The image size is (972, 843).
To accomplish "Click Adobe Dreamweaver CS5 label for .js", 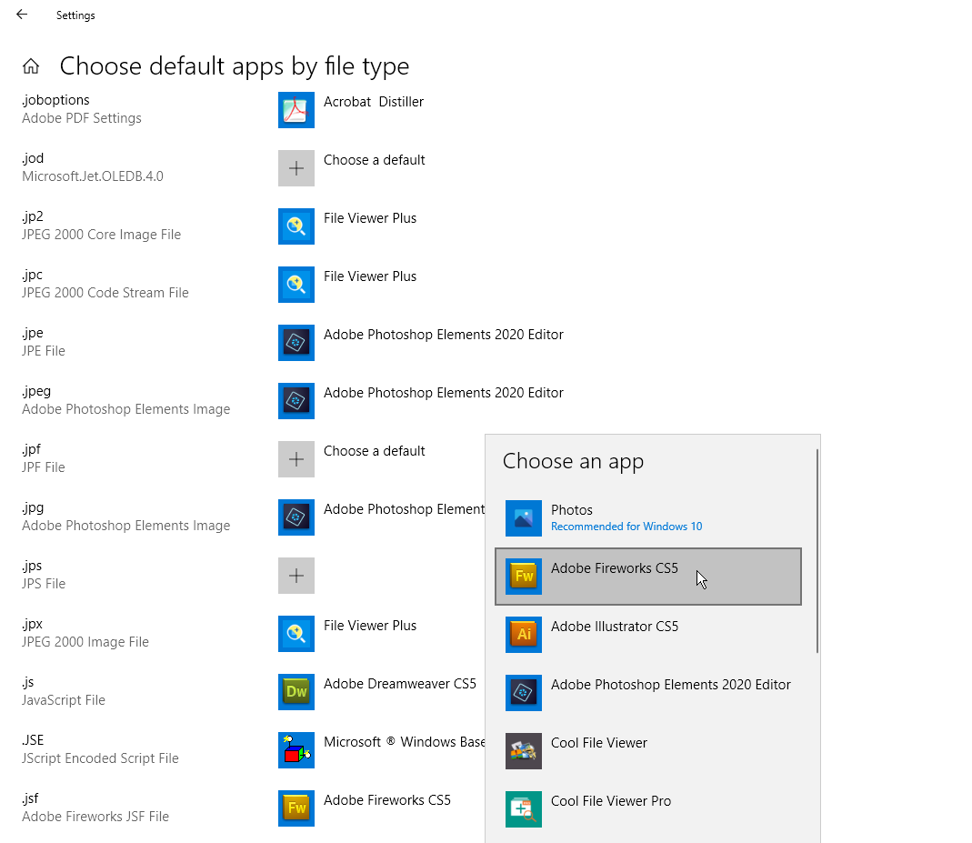I will coord(400,685).
